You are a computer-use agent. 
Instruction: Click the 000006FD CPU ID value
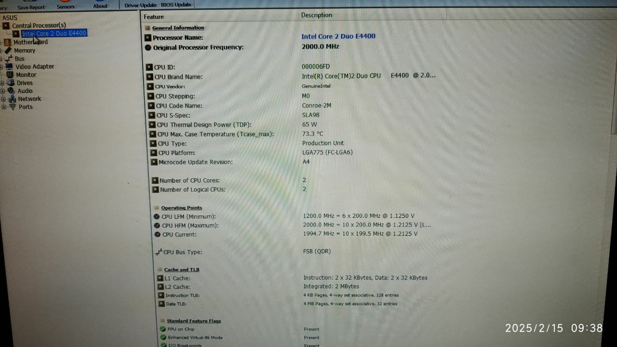pos(316,67)
